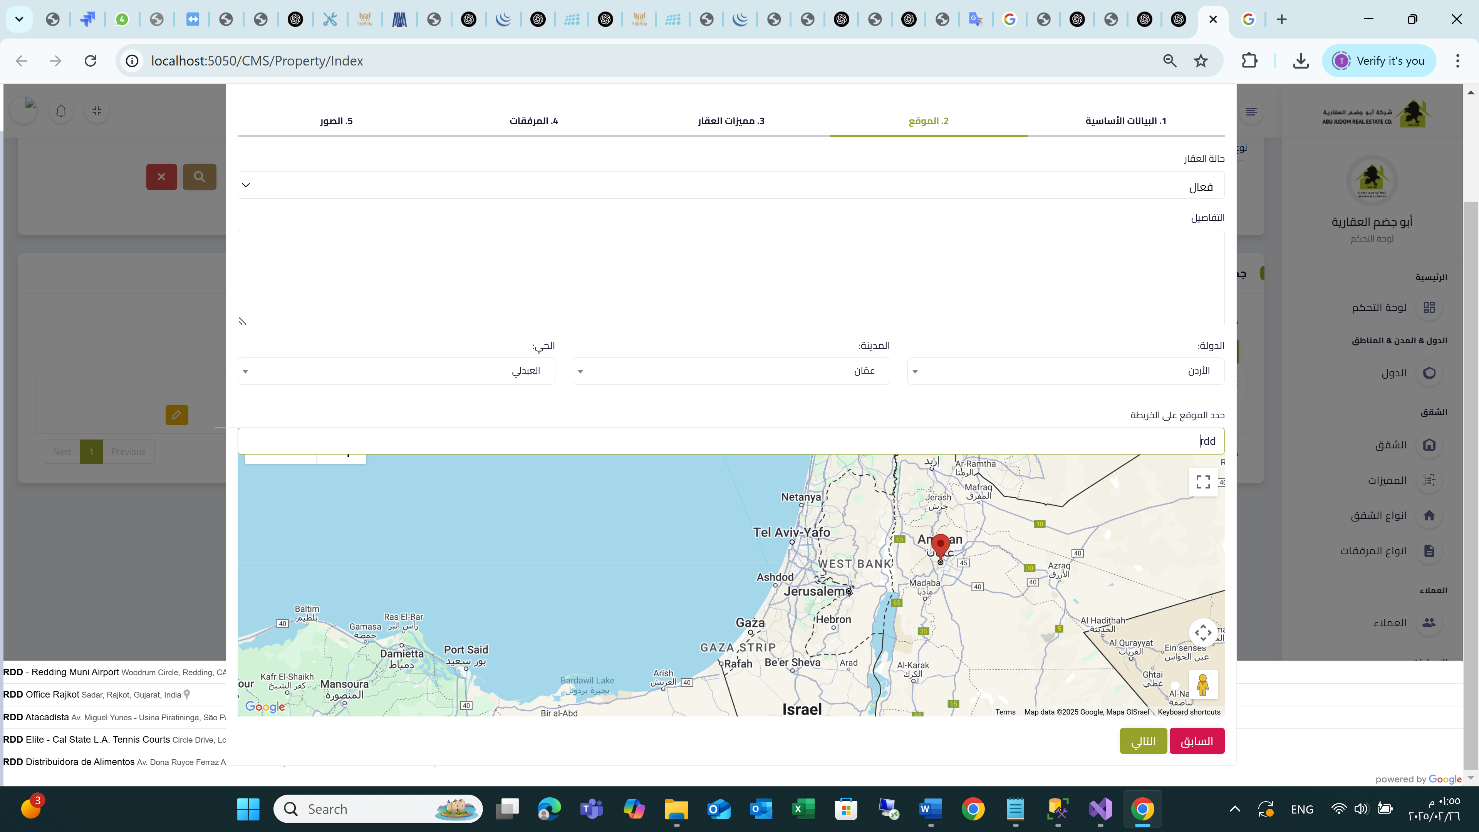Viewport: 1479px width, 832px height.
Task: Click the notification bell icon
Action: [61, 111]
